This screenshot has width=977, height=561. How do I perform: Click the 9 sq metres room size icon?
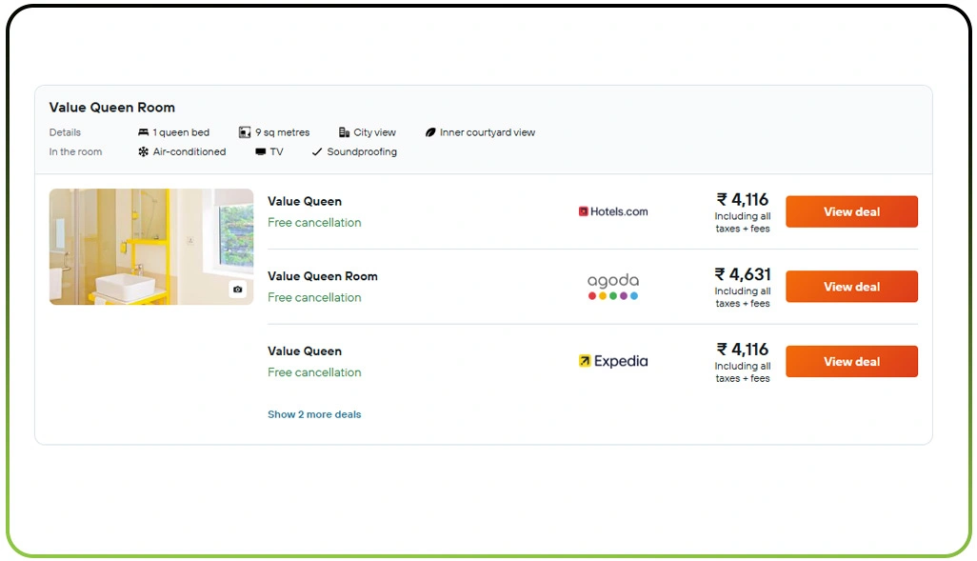click(243, 132)
